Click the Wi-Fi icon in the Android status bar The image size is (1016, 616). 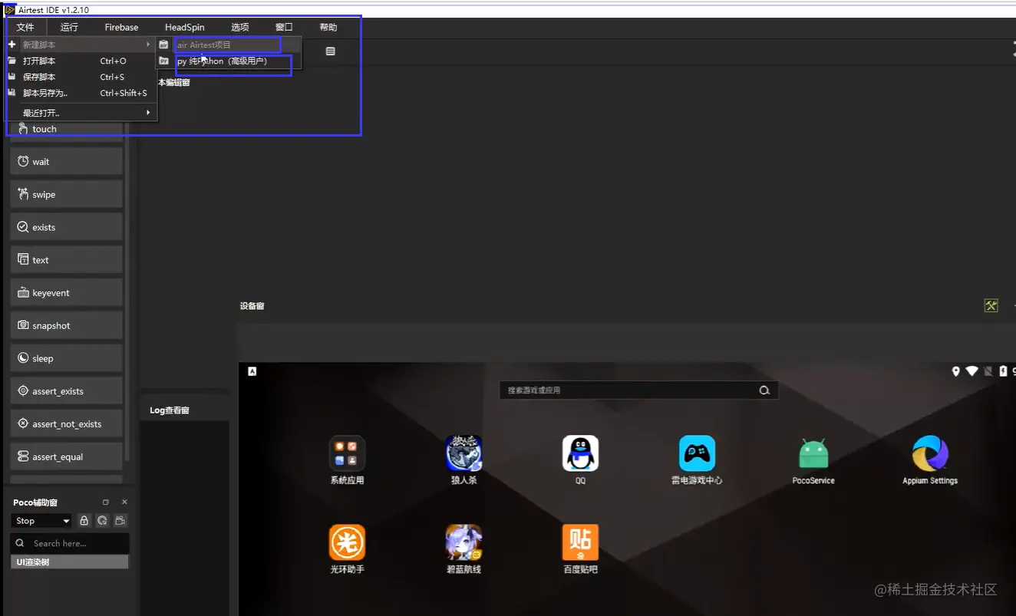tap(972, 371)
